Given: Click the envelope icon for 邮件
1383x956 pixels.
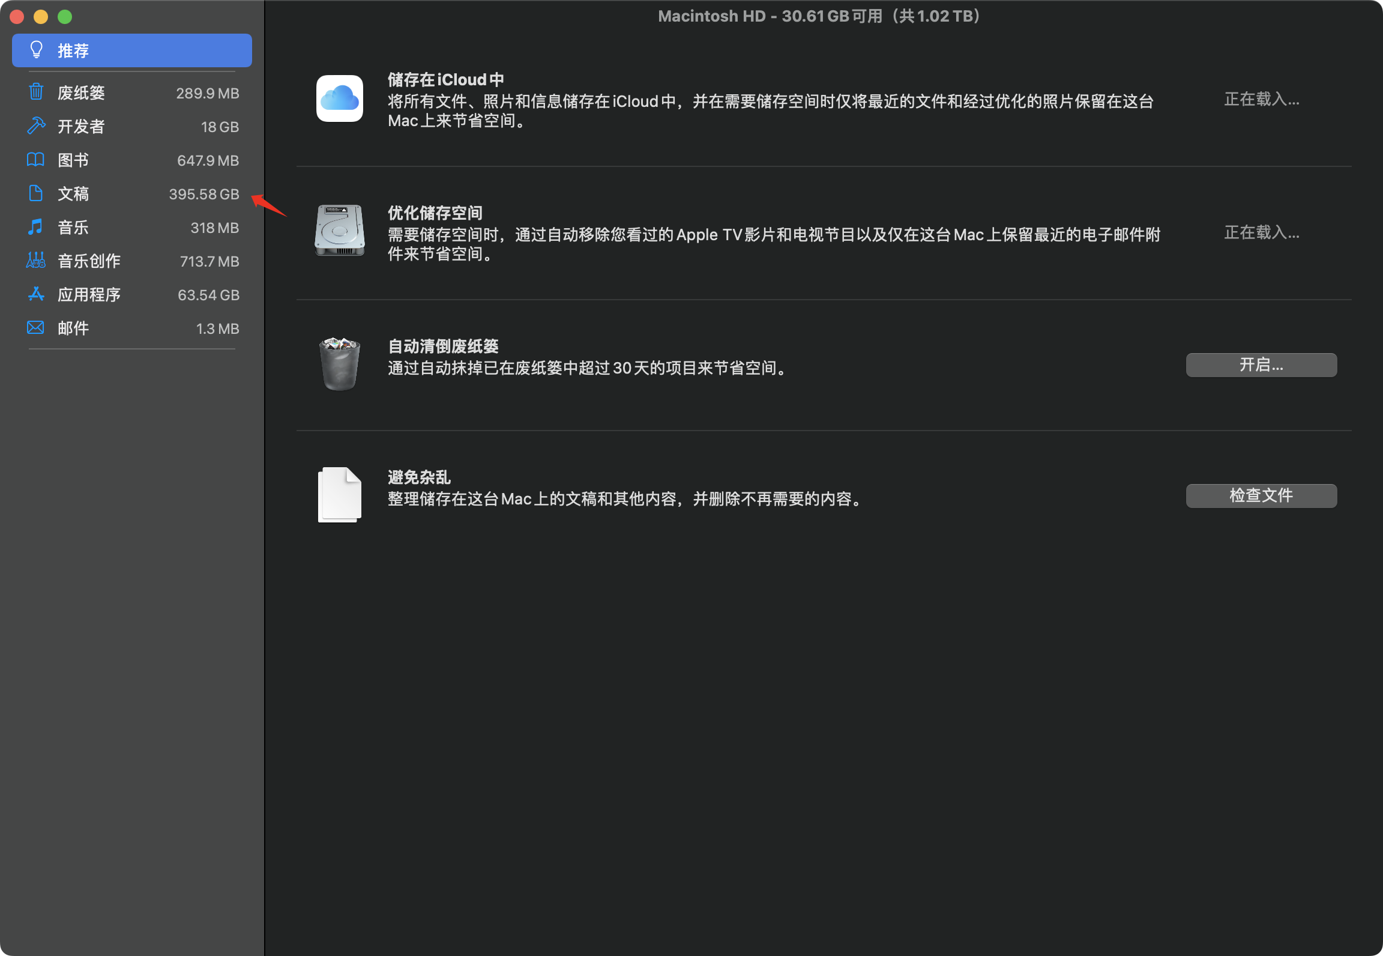Looking at the screenshot, I should tap(36, 327).
